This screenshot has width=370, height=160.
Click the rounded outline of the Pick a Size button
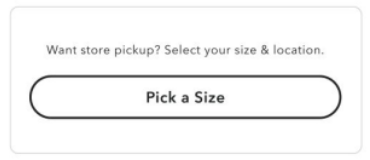point(185,76)
